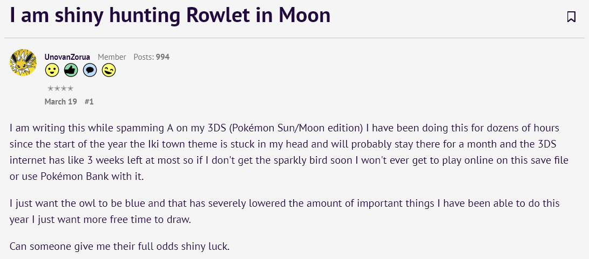This screenshot has height=259, width=589.
Task: Click the blue speech bubble badge
Action: click(x=90, y=70)
